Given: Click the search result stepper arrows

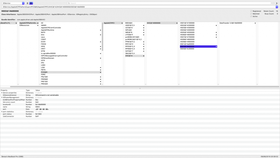Looking at the screenshot, I should coord(273,3).
